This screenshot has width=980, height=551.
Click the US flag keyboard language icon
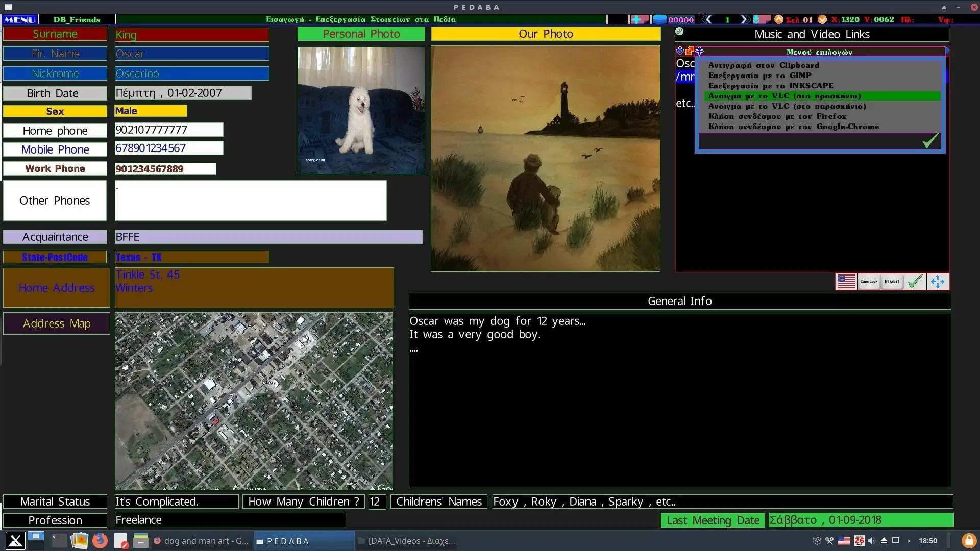(x=846, y=282)
